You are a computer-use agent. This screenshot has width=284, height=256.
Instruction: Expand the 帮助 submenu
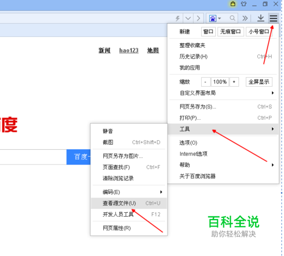coord(223,165)
